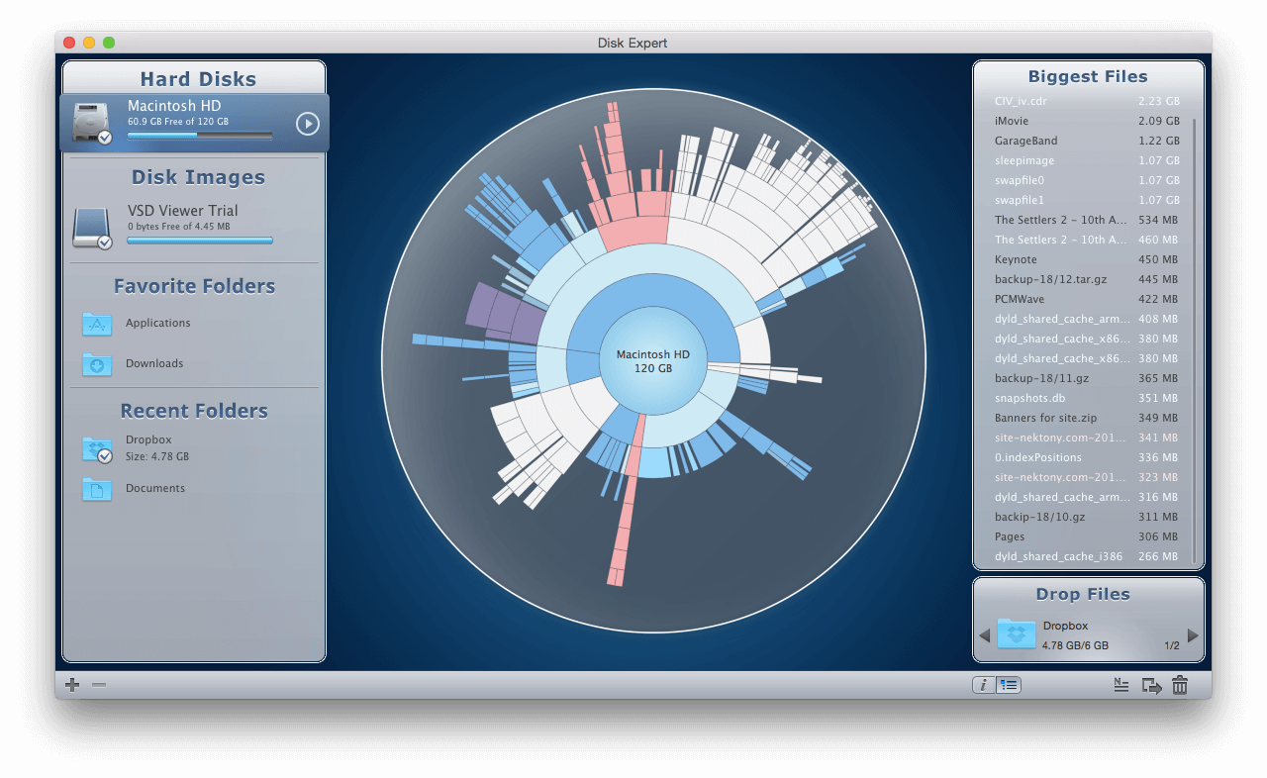Open the Downloads favorite folder

96,364
